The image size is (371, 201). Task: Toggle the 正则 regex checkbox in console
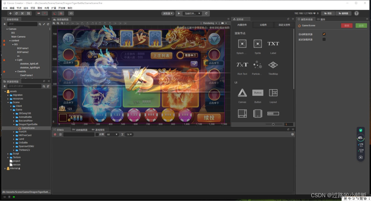97,134
